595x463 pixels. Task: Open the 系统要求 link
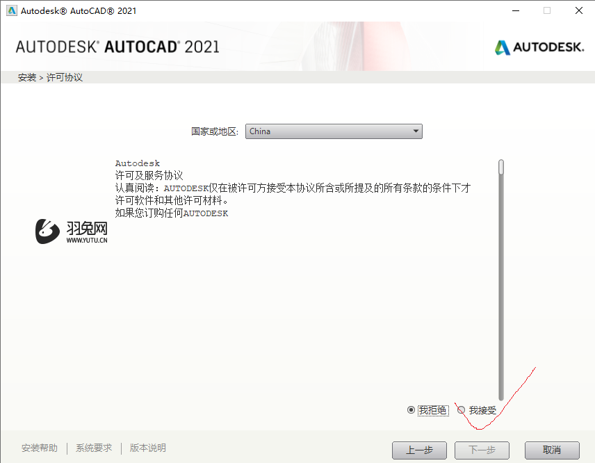pos(93,448)
